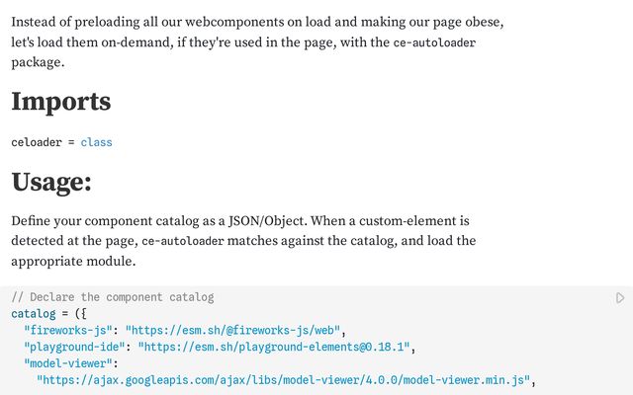Expand the 'class' value inspector
The width and height of the screenshot is (633, 395).
96,142
